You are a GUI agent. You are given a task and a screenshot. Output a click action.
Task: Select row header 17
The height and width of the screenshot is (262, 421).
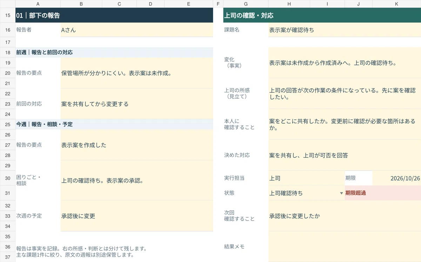coord(8,42)
